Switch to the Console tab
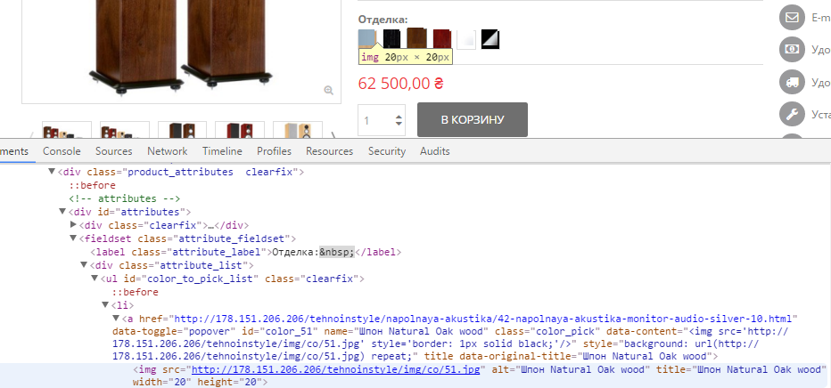The image size is (831, 388). click(62, 151)
